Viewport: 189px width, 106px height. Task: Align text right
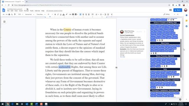[86, 14]
